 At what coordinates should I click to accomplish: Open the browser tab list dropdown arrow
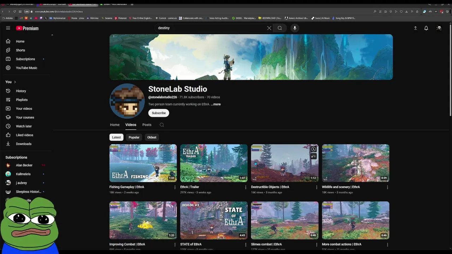coord(132,4)
